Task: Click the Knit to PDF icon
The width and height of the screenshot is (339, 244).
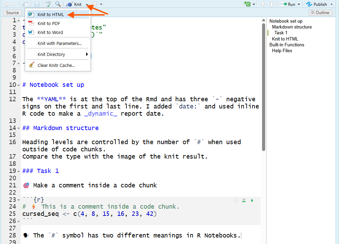Action: [31, 23]
